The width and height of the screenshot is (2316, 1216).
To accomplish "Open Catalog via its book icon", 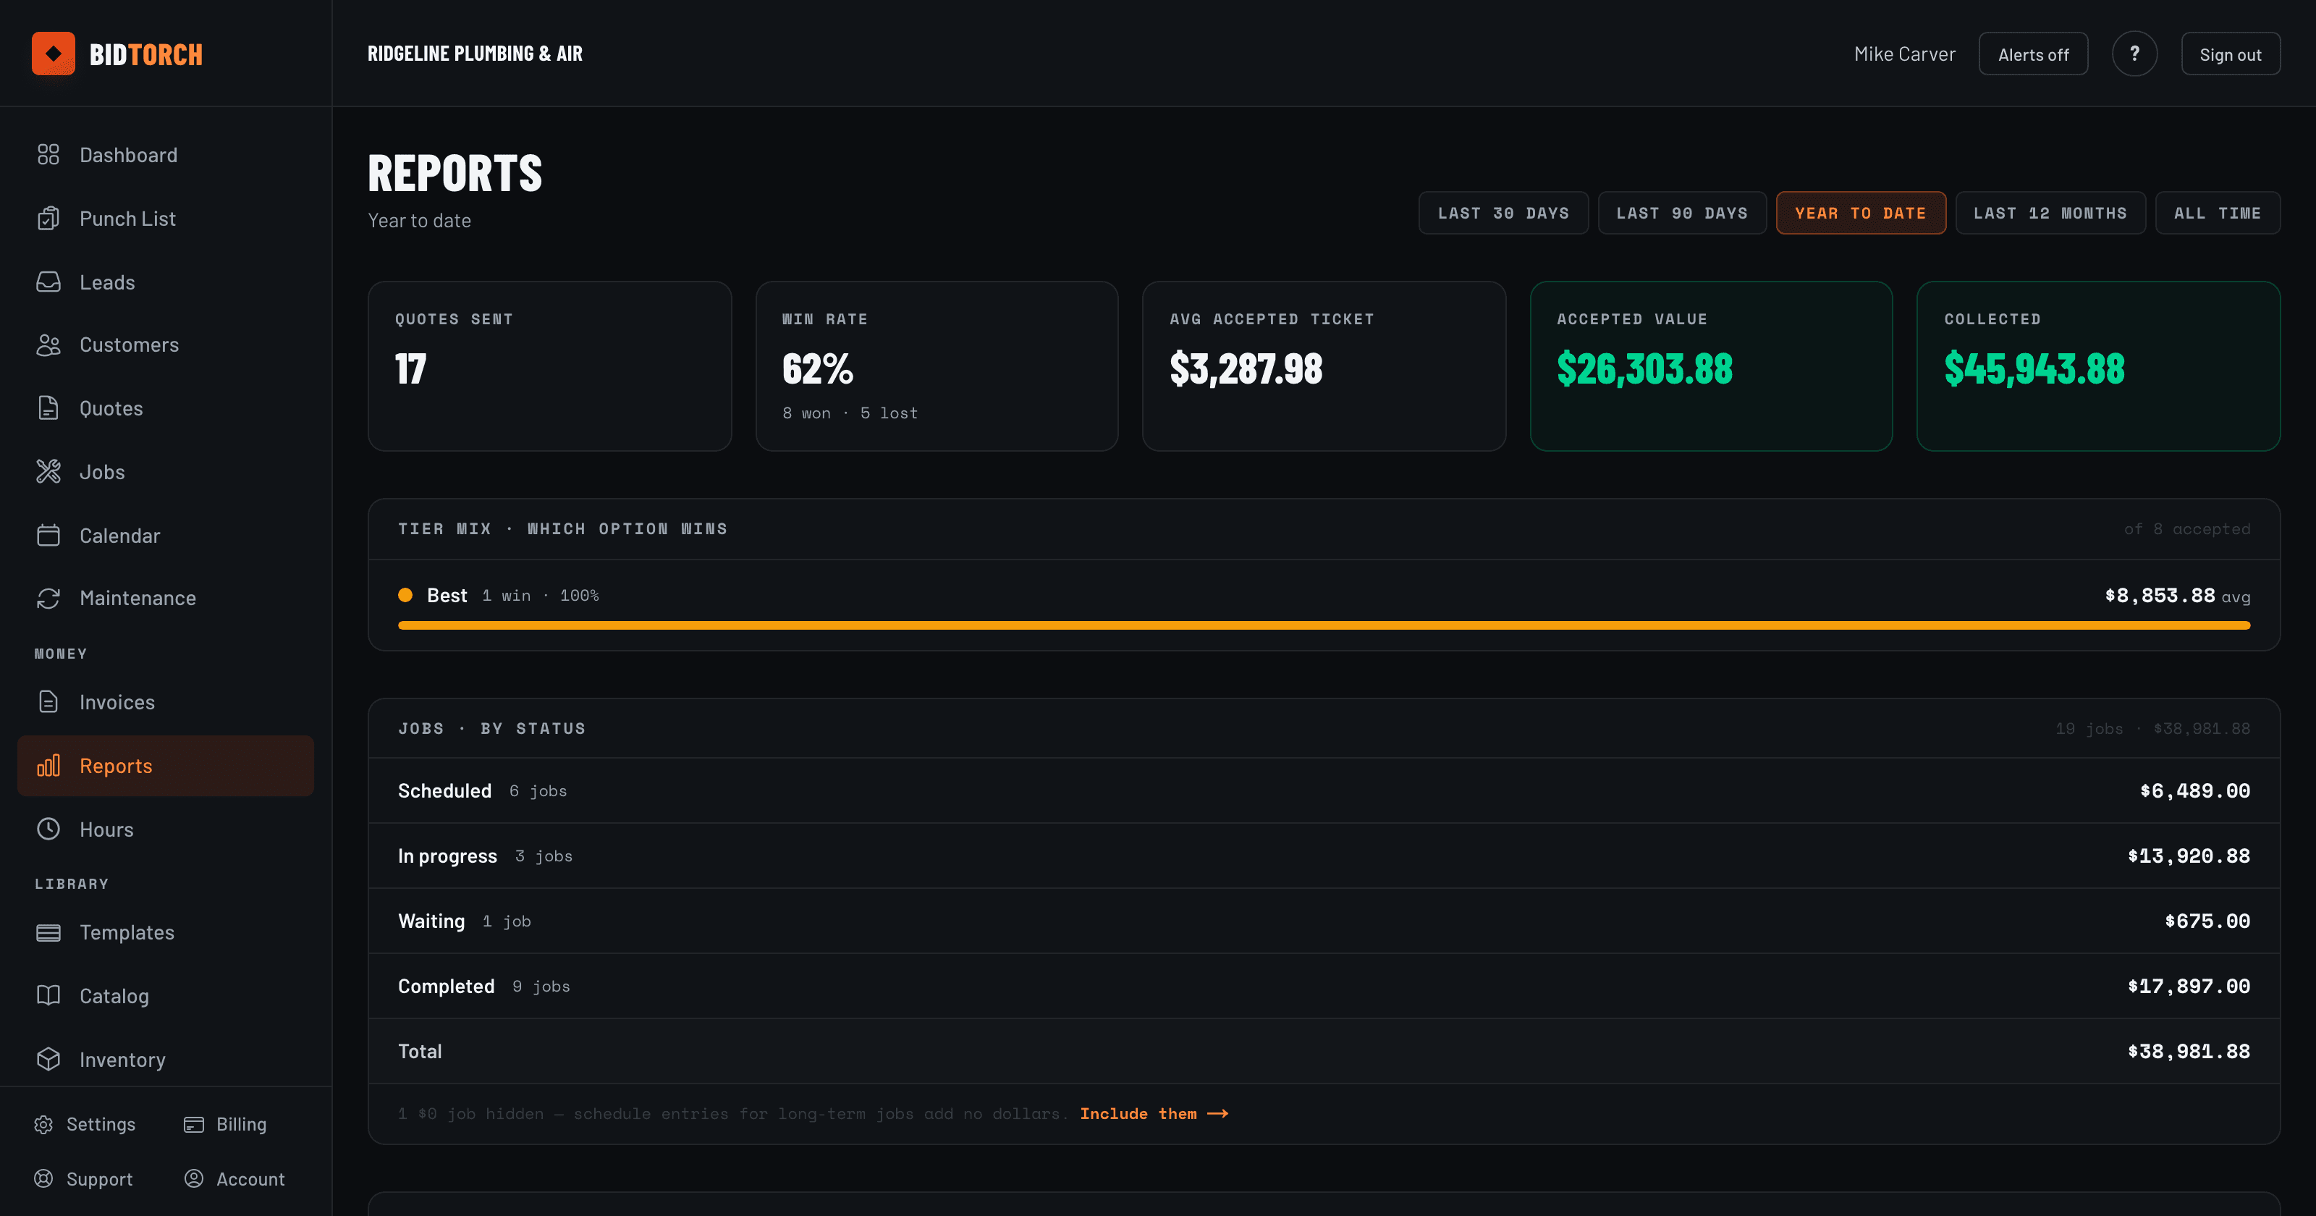I will (x=48, y=996).
